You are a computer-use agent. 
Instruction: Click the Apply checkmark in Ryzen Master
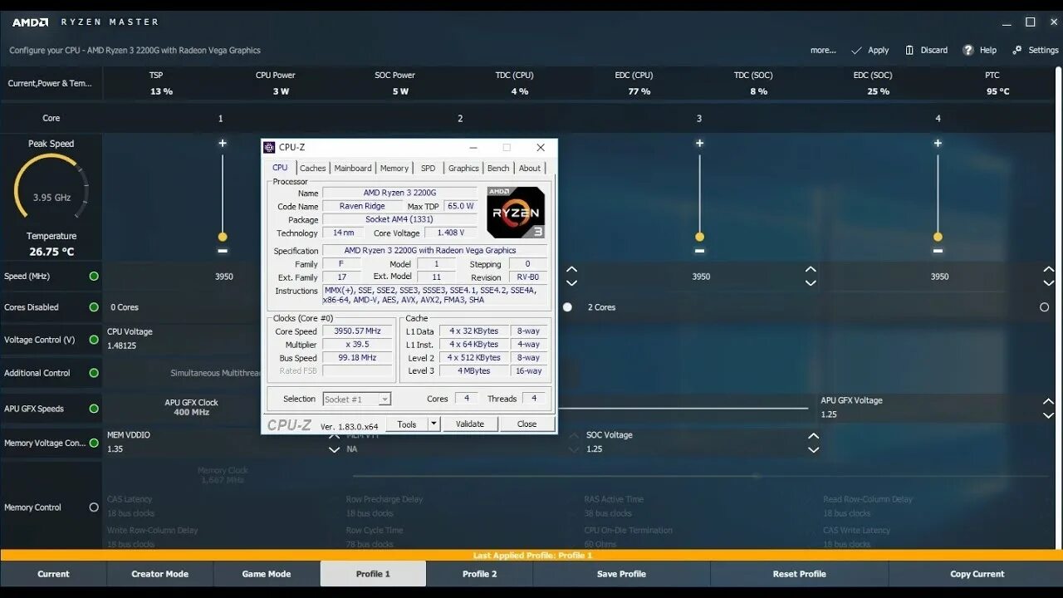pos(856,51)
